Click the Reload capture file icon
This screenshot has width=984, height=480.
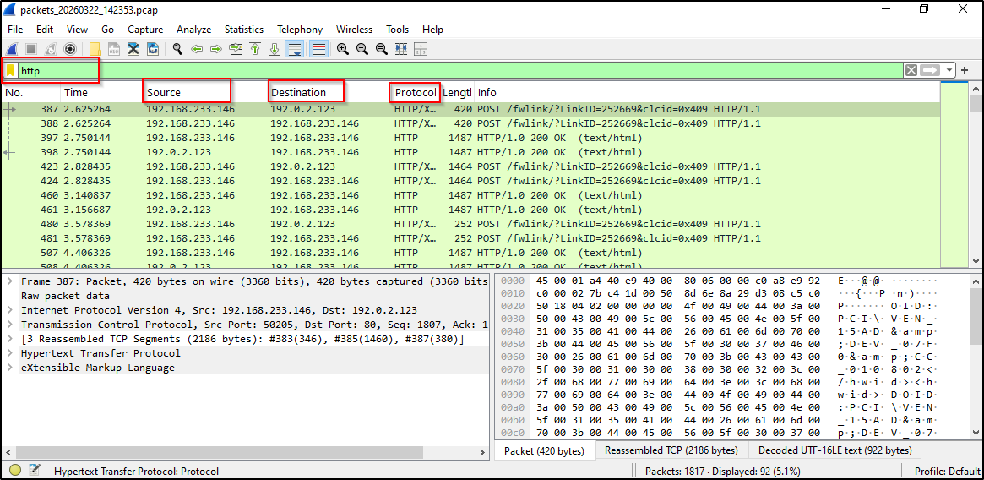pyautogui.click(x=153, y=49)
